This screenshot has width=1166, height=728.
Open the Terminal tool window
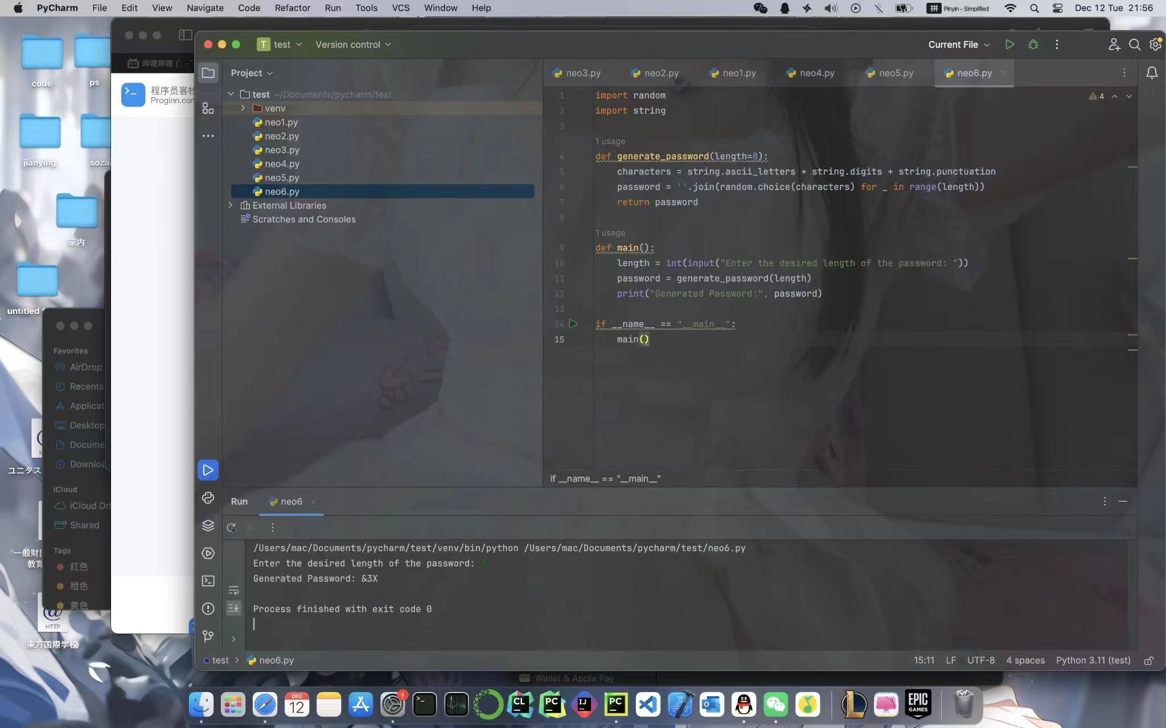point(208,581)
